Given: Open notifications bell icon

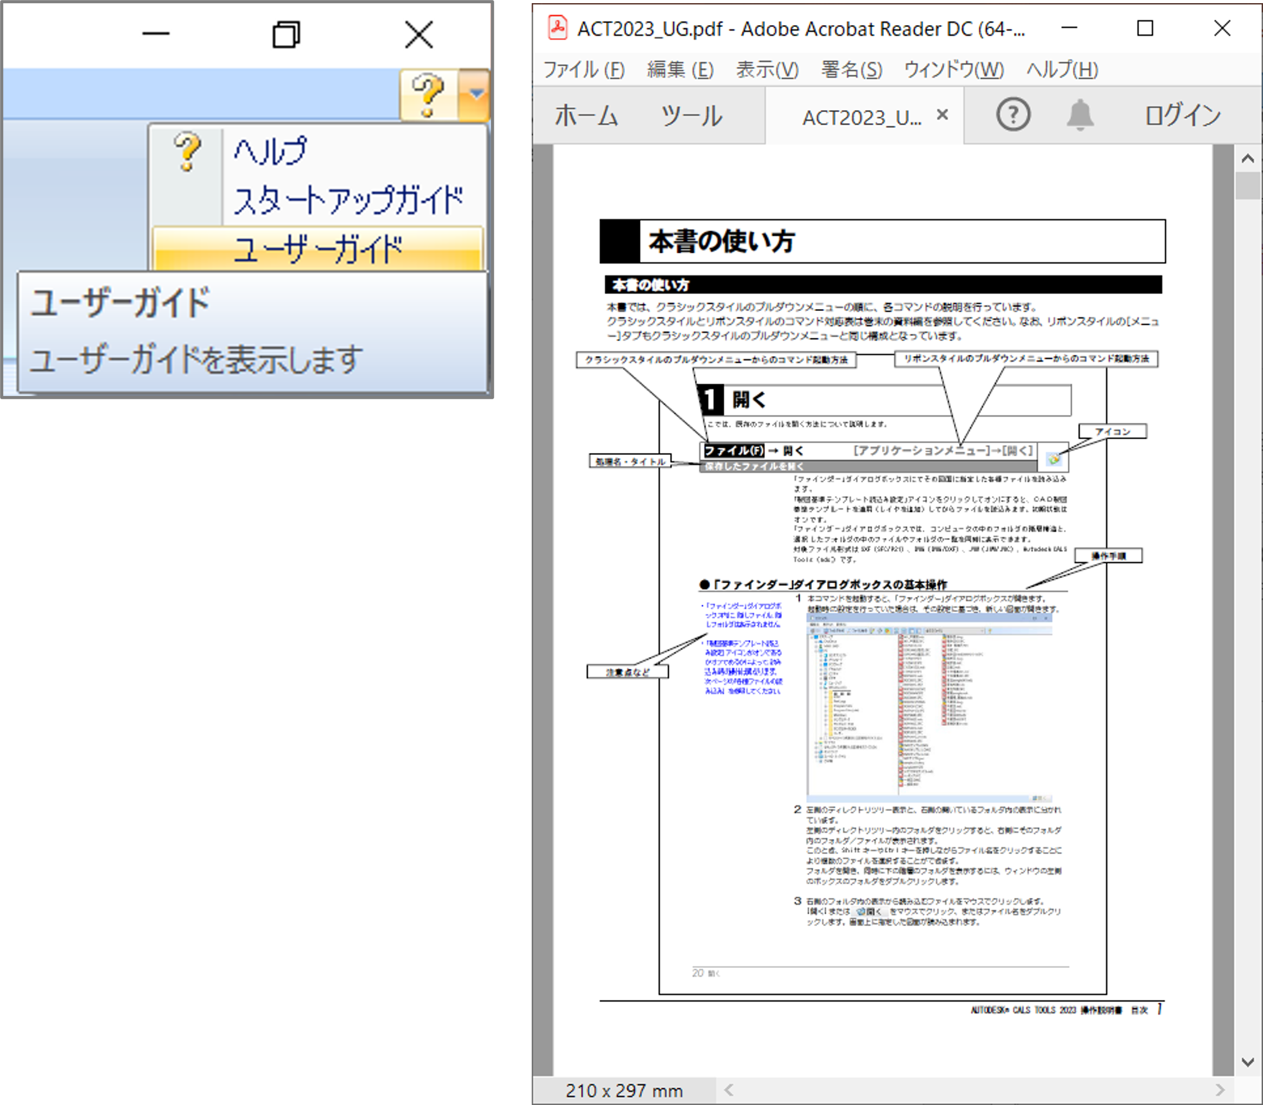Looking at the screenshot, I should point(1080,115).
